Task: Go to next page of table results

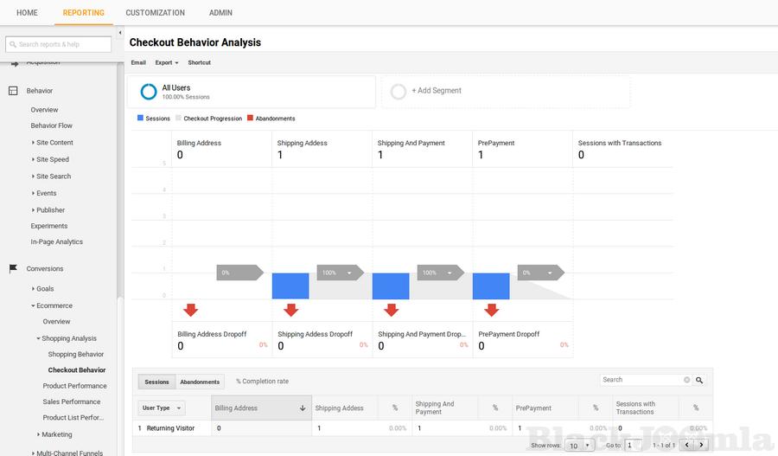Action: coord(702,445)
